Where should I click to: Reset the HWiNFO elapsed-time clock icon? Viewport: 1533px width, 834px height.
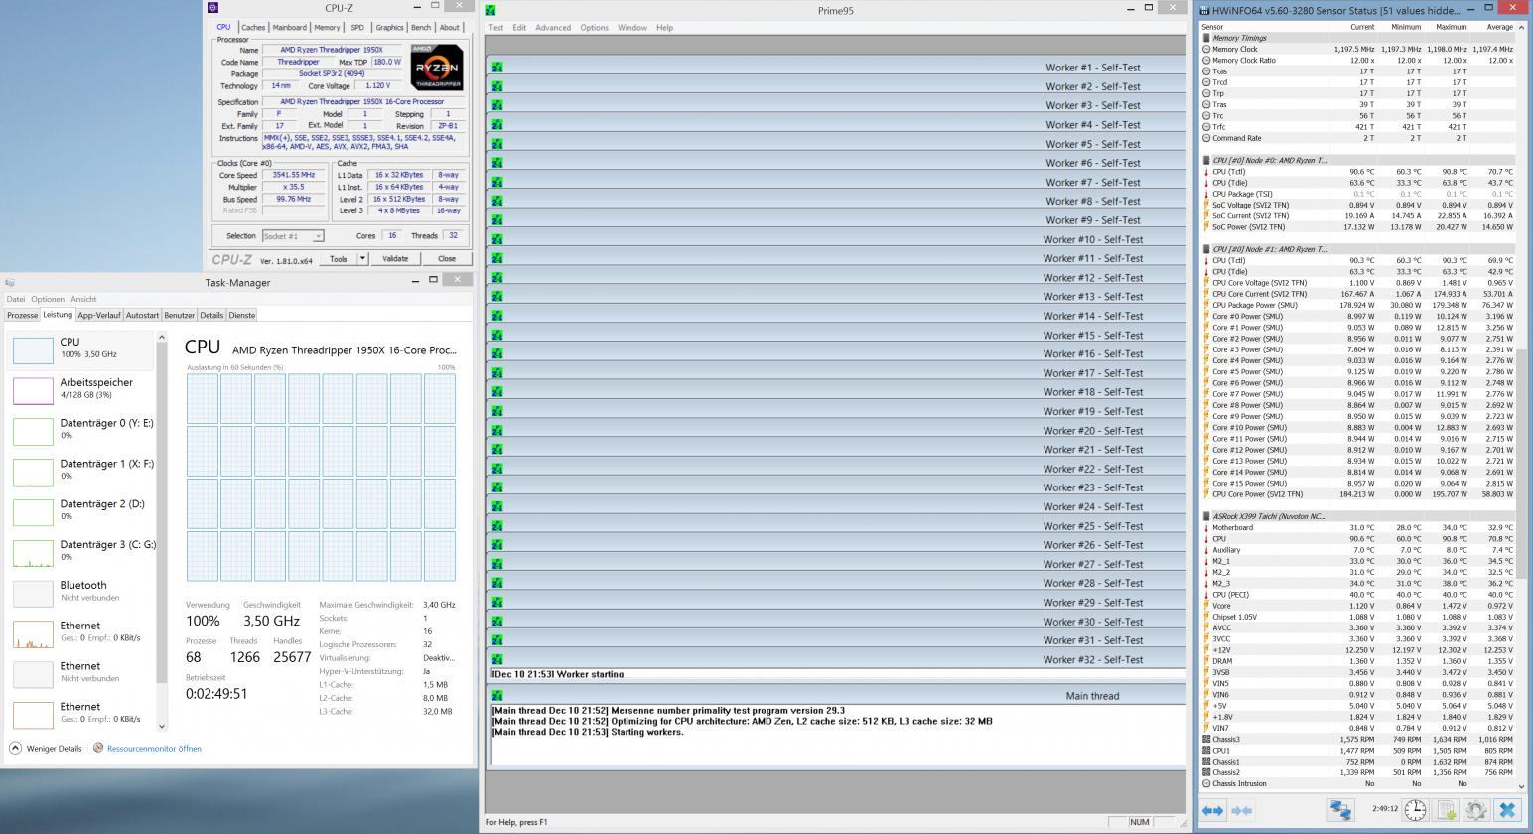[x=1415, y=810]
